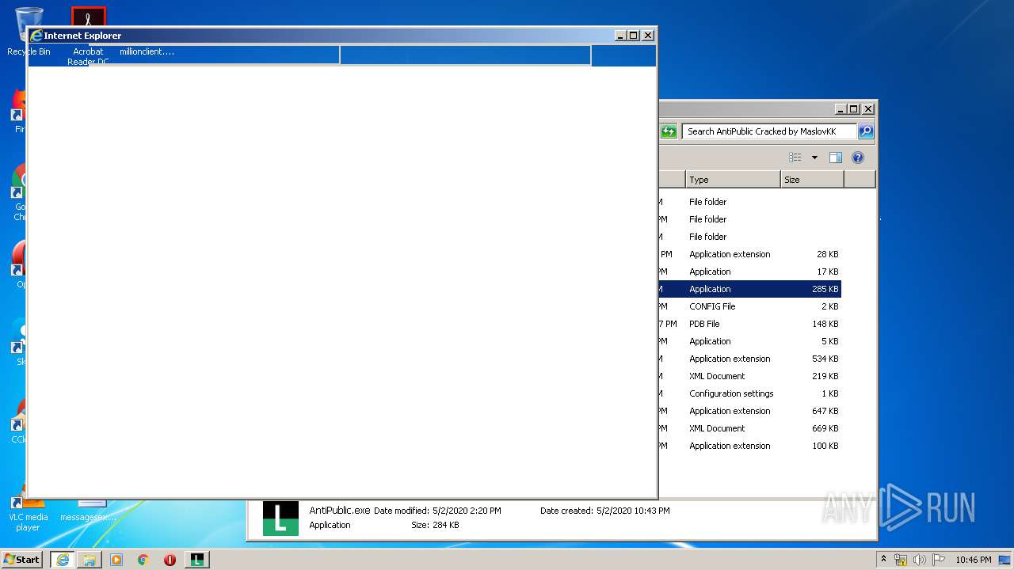Click the 10:46 PM clock
The height and width of the screenshot is (570, 1014).
(974, 560)
